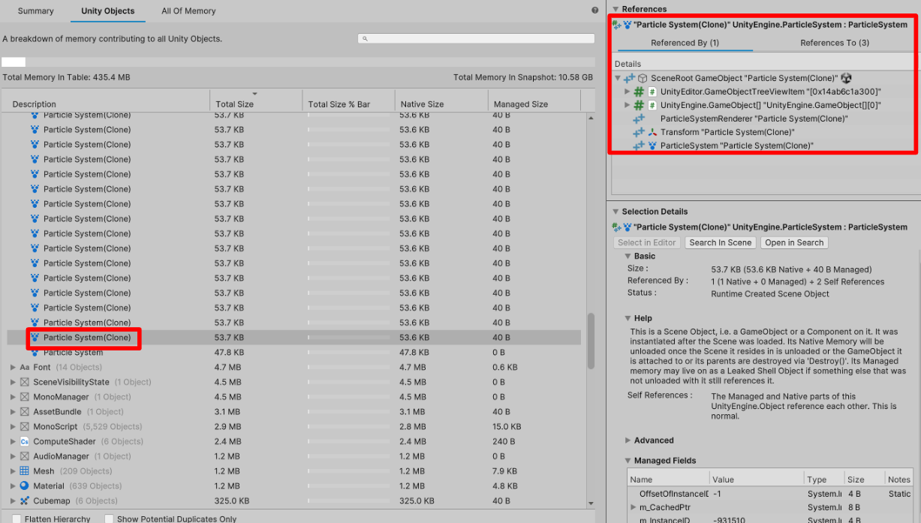Click the Font type Aa icon

pos(24,367)
